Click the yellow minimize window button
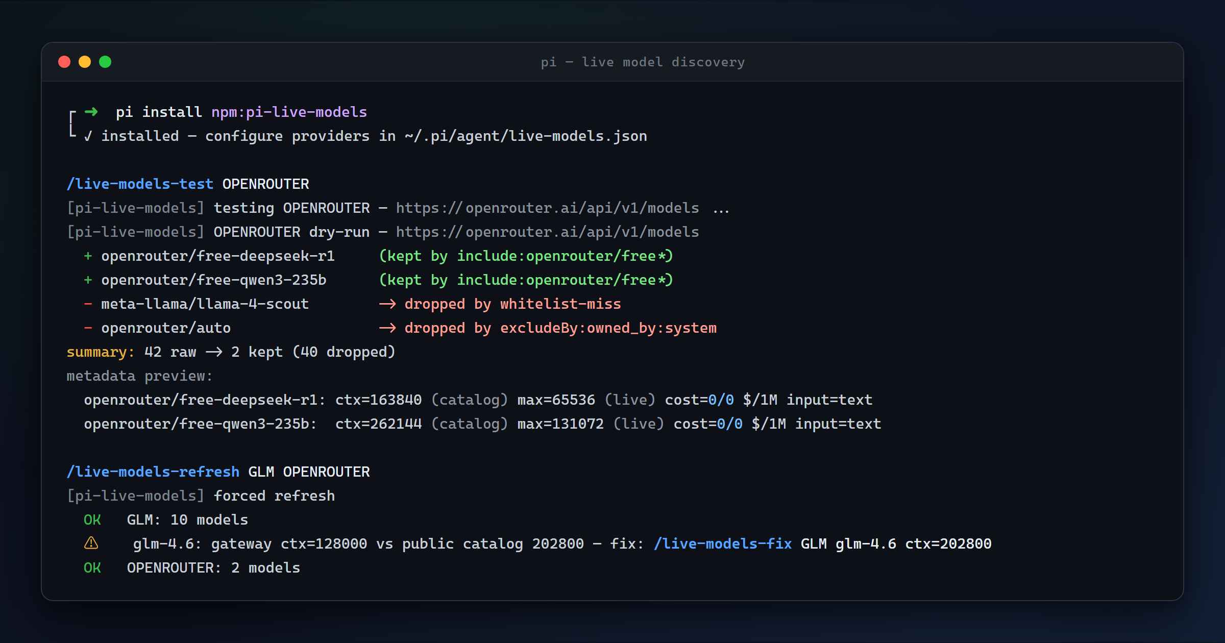Viewport: 1225px width, 643px height. pyautogui.click(x=85, y=62)
